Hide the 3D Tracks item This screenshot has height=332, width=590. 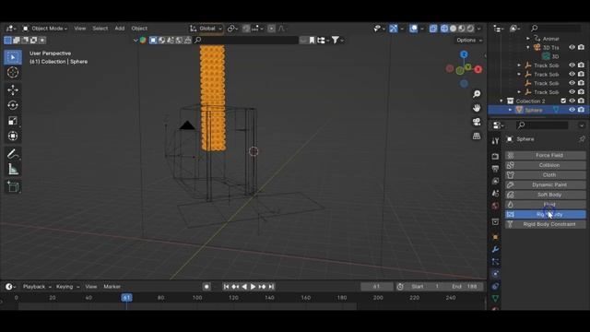pyautogui.click(x=572, y=47)
